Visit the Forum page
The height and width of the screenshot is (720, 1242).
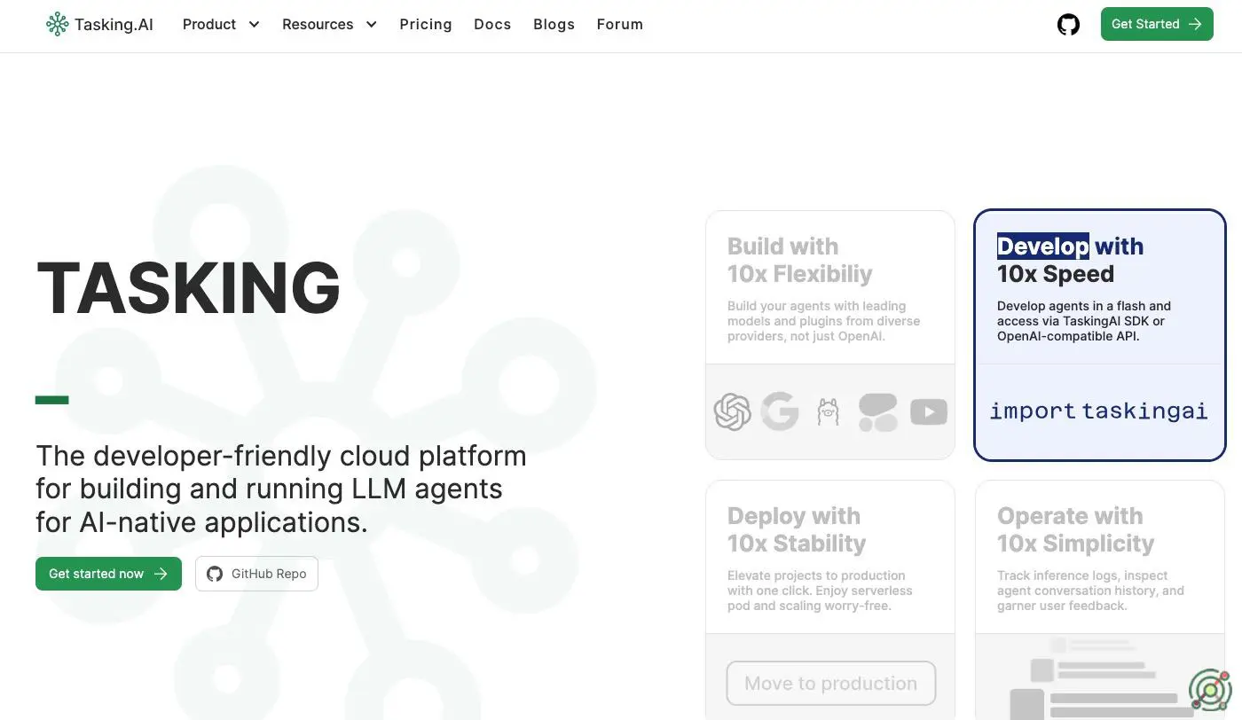[619, 24]
